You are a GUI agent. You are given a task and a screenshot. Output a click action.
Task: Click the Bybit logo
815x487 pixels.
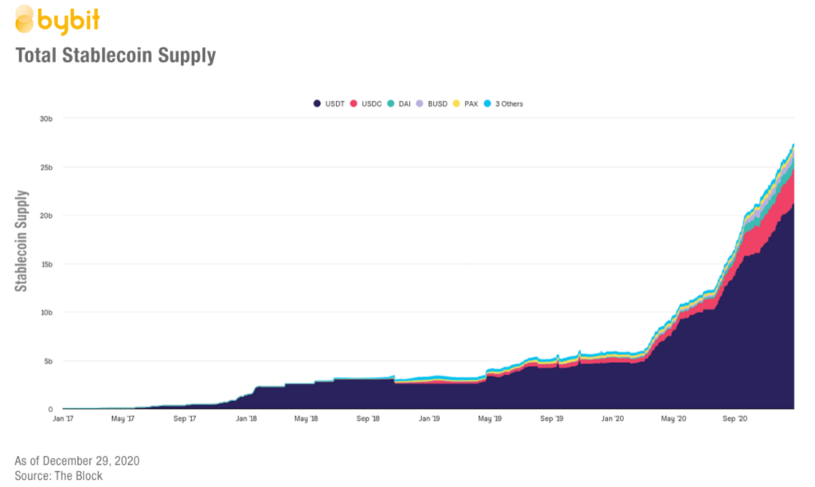pyautogui.click(x=57, y=20)
